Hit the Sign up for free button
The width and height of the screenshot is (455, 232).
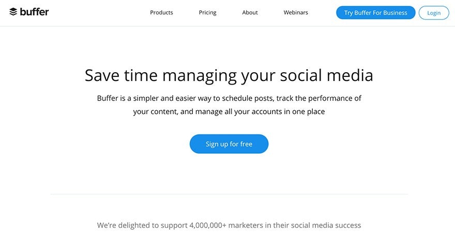tap(229, 144)
